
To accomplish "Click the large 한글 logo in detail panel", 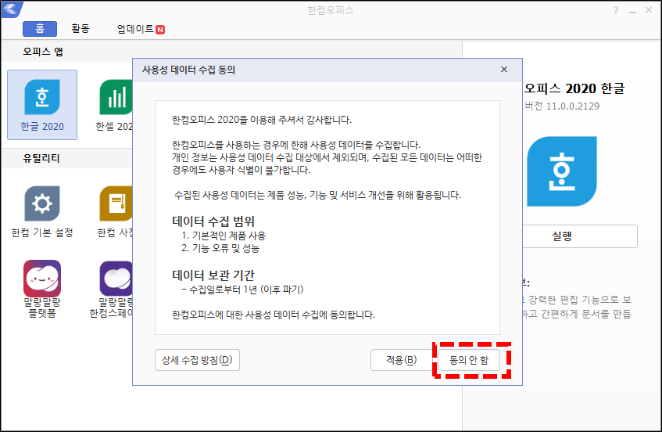I will (562, 171).
